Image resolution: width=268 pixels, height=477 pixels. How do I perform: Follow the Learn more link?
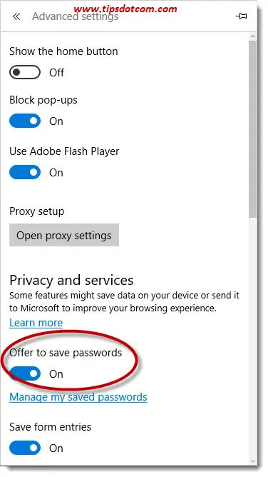(36, 323)
